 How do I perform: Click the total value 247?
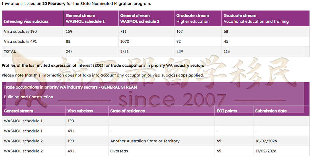69,51
